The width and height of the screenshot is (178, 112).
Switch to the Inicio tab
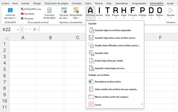(15, 4)
